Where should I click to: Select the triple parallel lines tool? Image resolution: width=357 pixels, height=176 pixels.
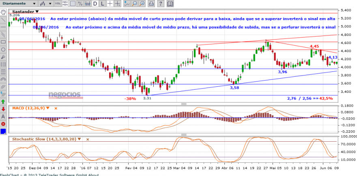tap(3, 87)
